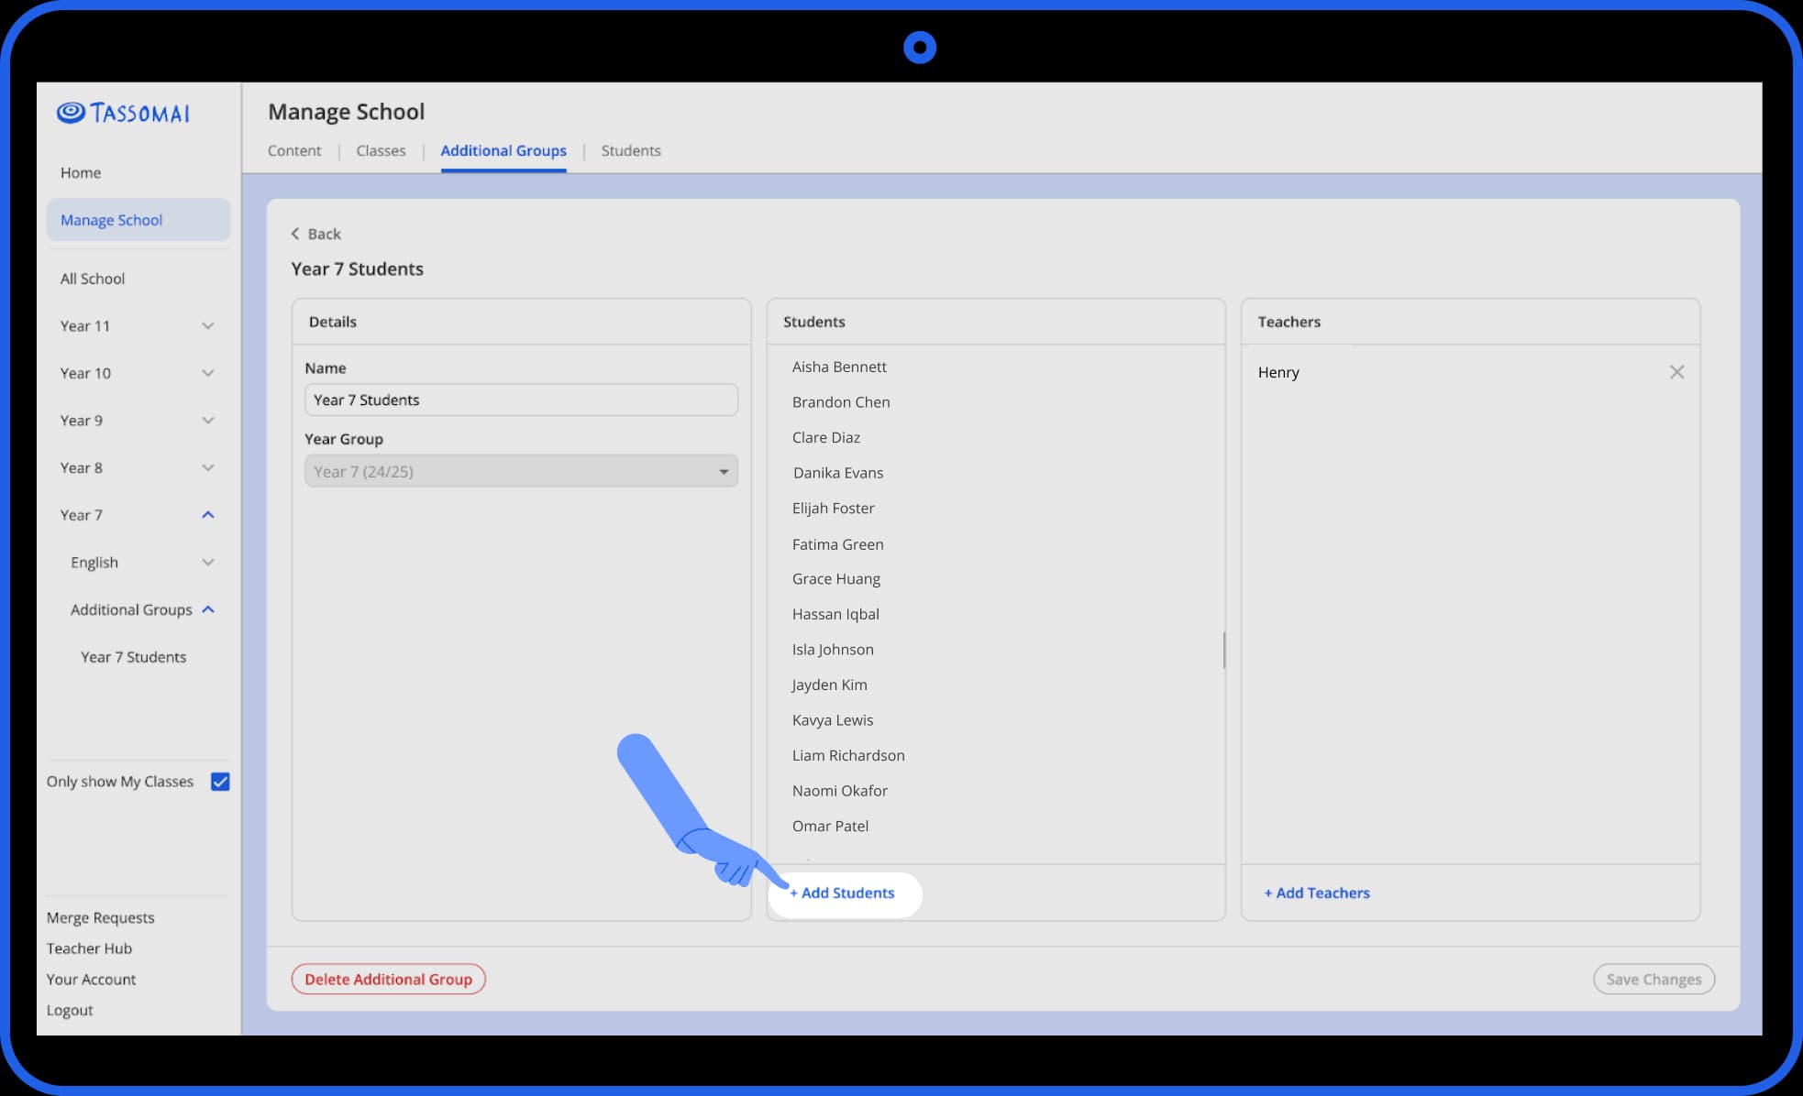Expand the Year 10 chevron
1803x1096 pixels.
(208, 373)
